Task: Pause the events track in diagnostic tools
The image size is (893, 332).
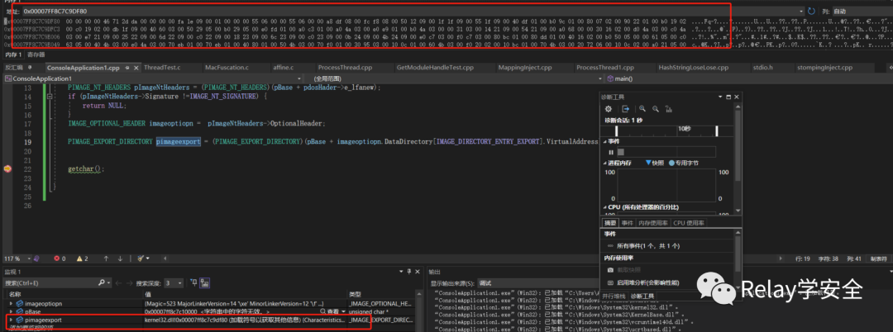Action: pos(612,152)
